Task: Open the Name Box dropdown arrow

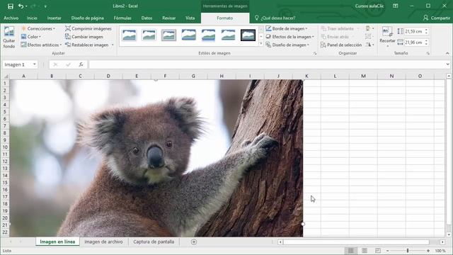Action: 35,64
